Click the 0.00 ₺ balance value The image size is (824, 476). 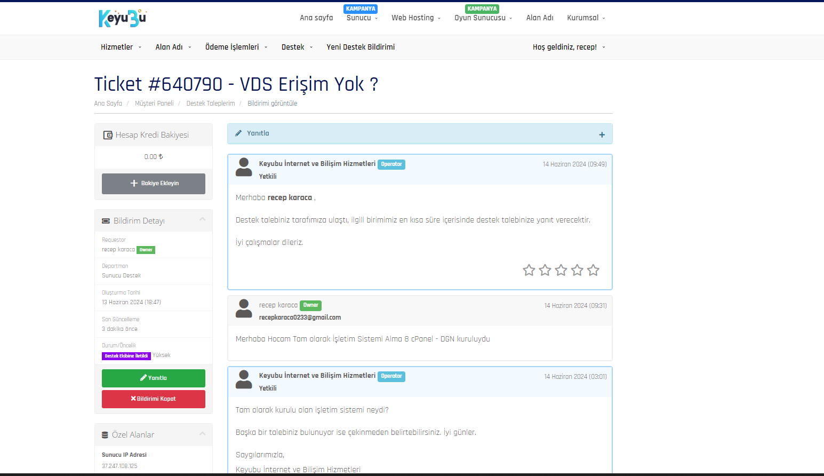(154, 157)
